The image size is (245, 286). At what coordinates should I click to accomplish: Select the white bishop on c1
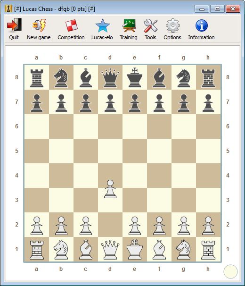point(86,249)
